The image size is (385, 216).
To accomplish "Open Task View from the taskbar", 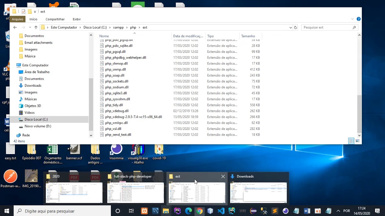I will [x=131, y=211].
